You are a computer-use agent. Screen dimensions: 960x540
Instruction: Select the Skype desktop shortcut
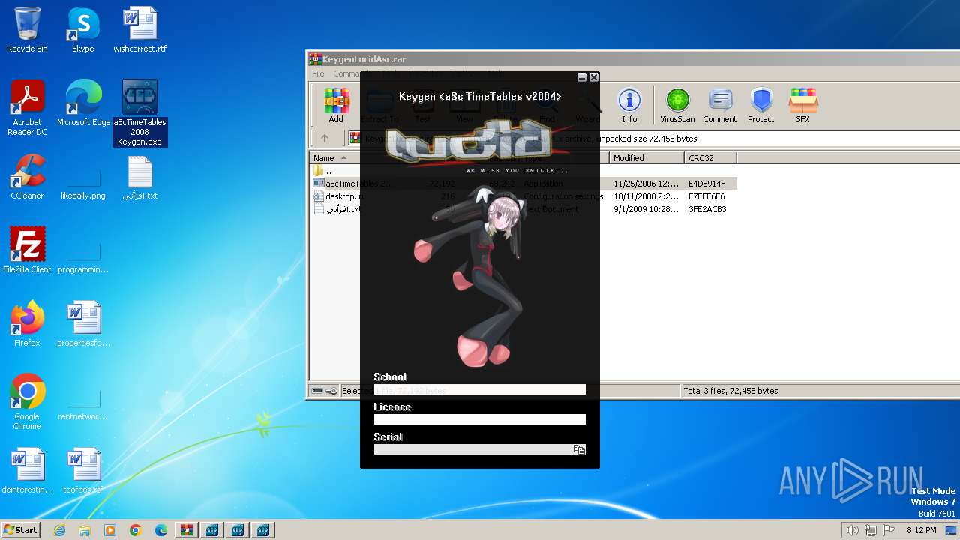(83, 30)
